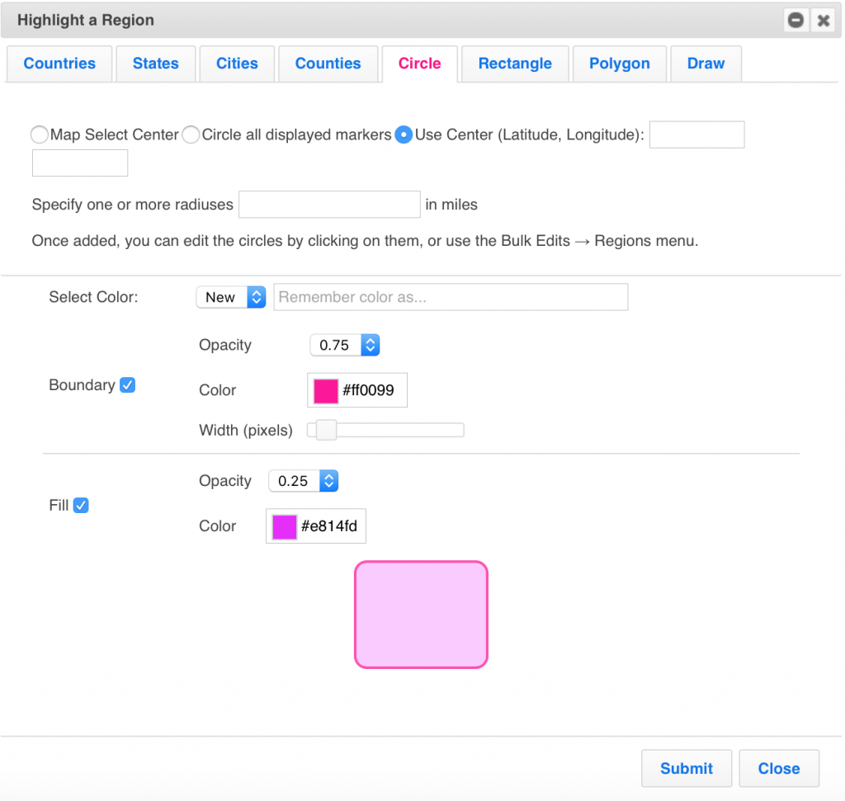The width and height of the screenshot is (845, 801).
Task: Switch to the Countries tab
Action: [x=59, y=64]
